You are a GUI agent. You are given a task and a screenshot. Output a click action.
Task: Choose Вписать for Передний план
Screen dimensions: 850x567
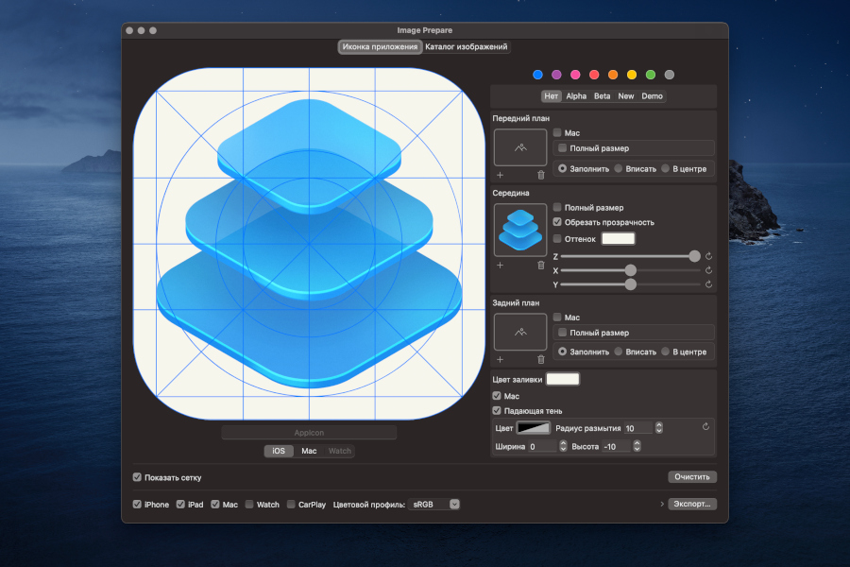[x=619, y=169]
